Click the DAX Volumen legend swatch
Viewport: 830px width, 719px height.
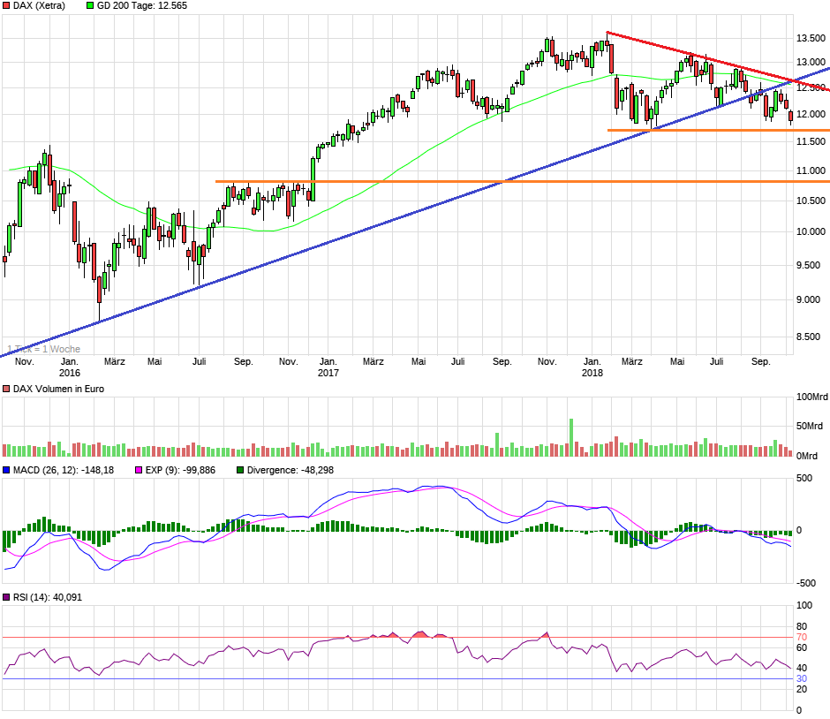tap(6, 390)
